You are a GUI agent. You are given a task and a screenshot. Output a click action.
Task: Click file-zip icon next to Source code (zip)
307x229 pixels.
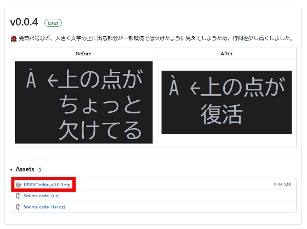(18, 196)
